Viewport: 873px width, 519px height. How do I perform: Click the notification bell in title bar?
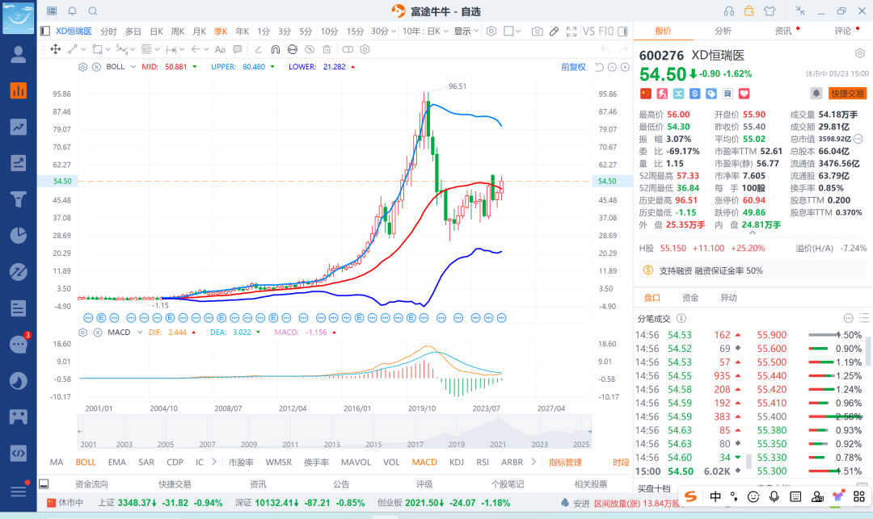73,11
